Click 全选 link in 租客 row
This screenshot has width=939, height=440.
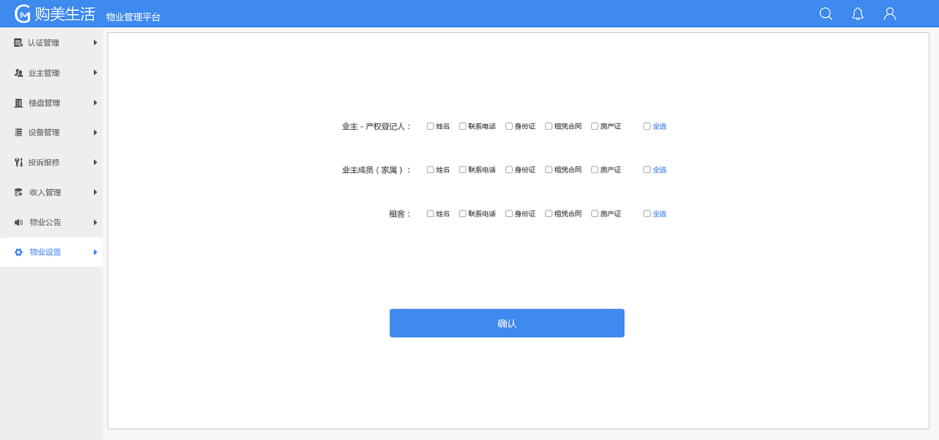pyautogui.click(x=660, y=213)
